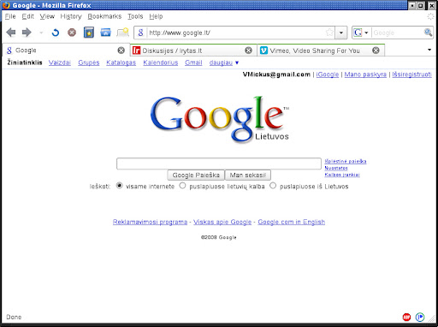Open the list all tabs dropdown

pyautogui.click(x=429, y=50)
